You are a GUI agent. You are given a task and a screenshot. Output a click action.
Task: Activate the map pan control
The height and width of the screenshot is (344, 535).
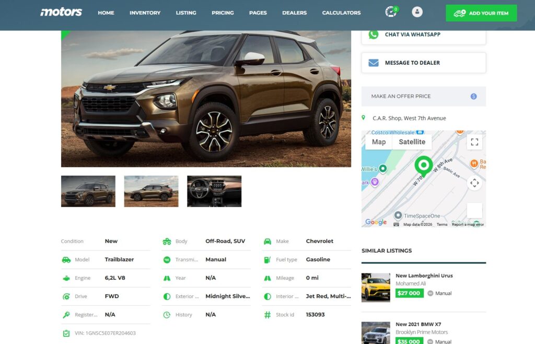474,183
